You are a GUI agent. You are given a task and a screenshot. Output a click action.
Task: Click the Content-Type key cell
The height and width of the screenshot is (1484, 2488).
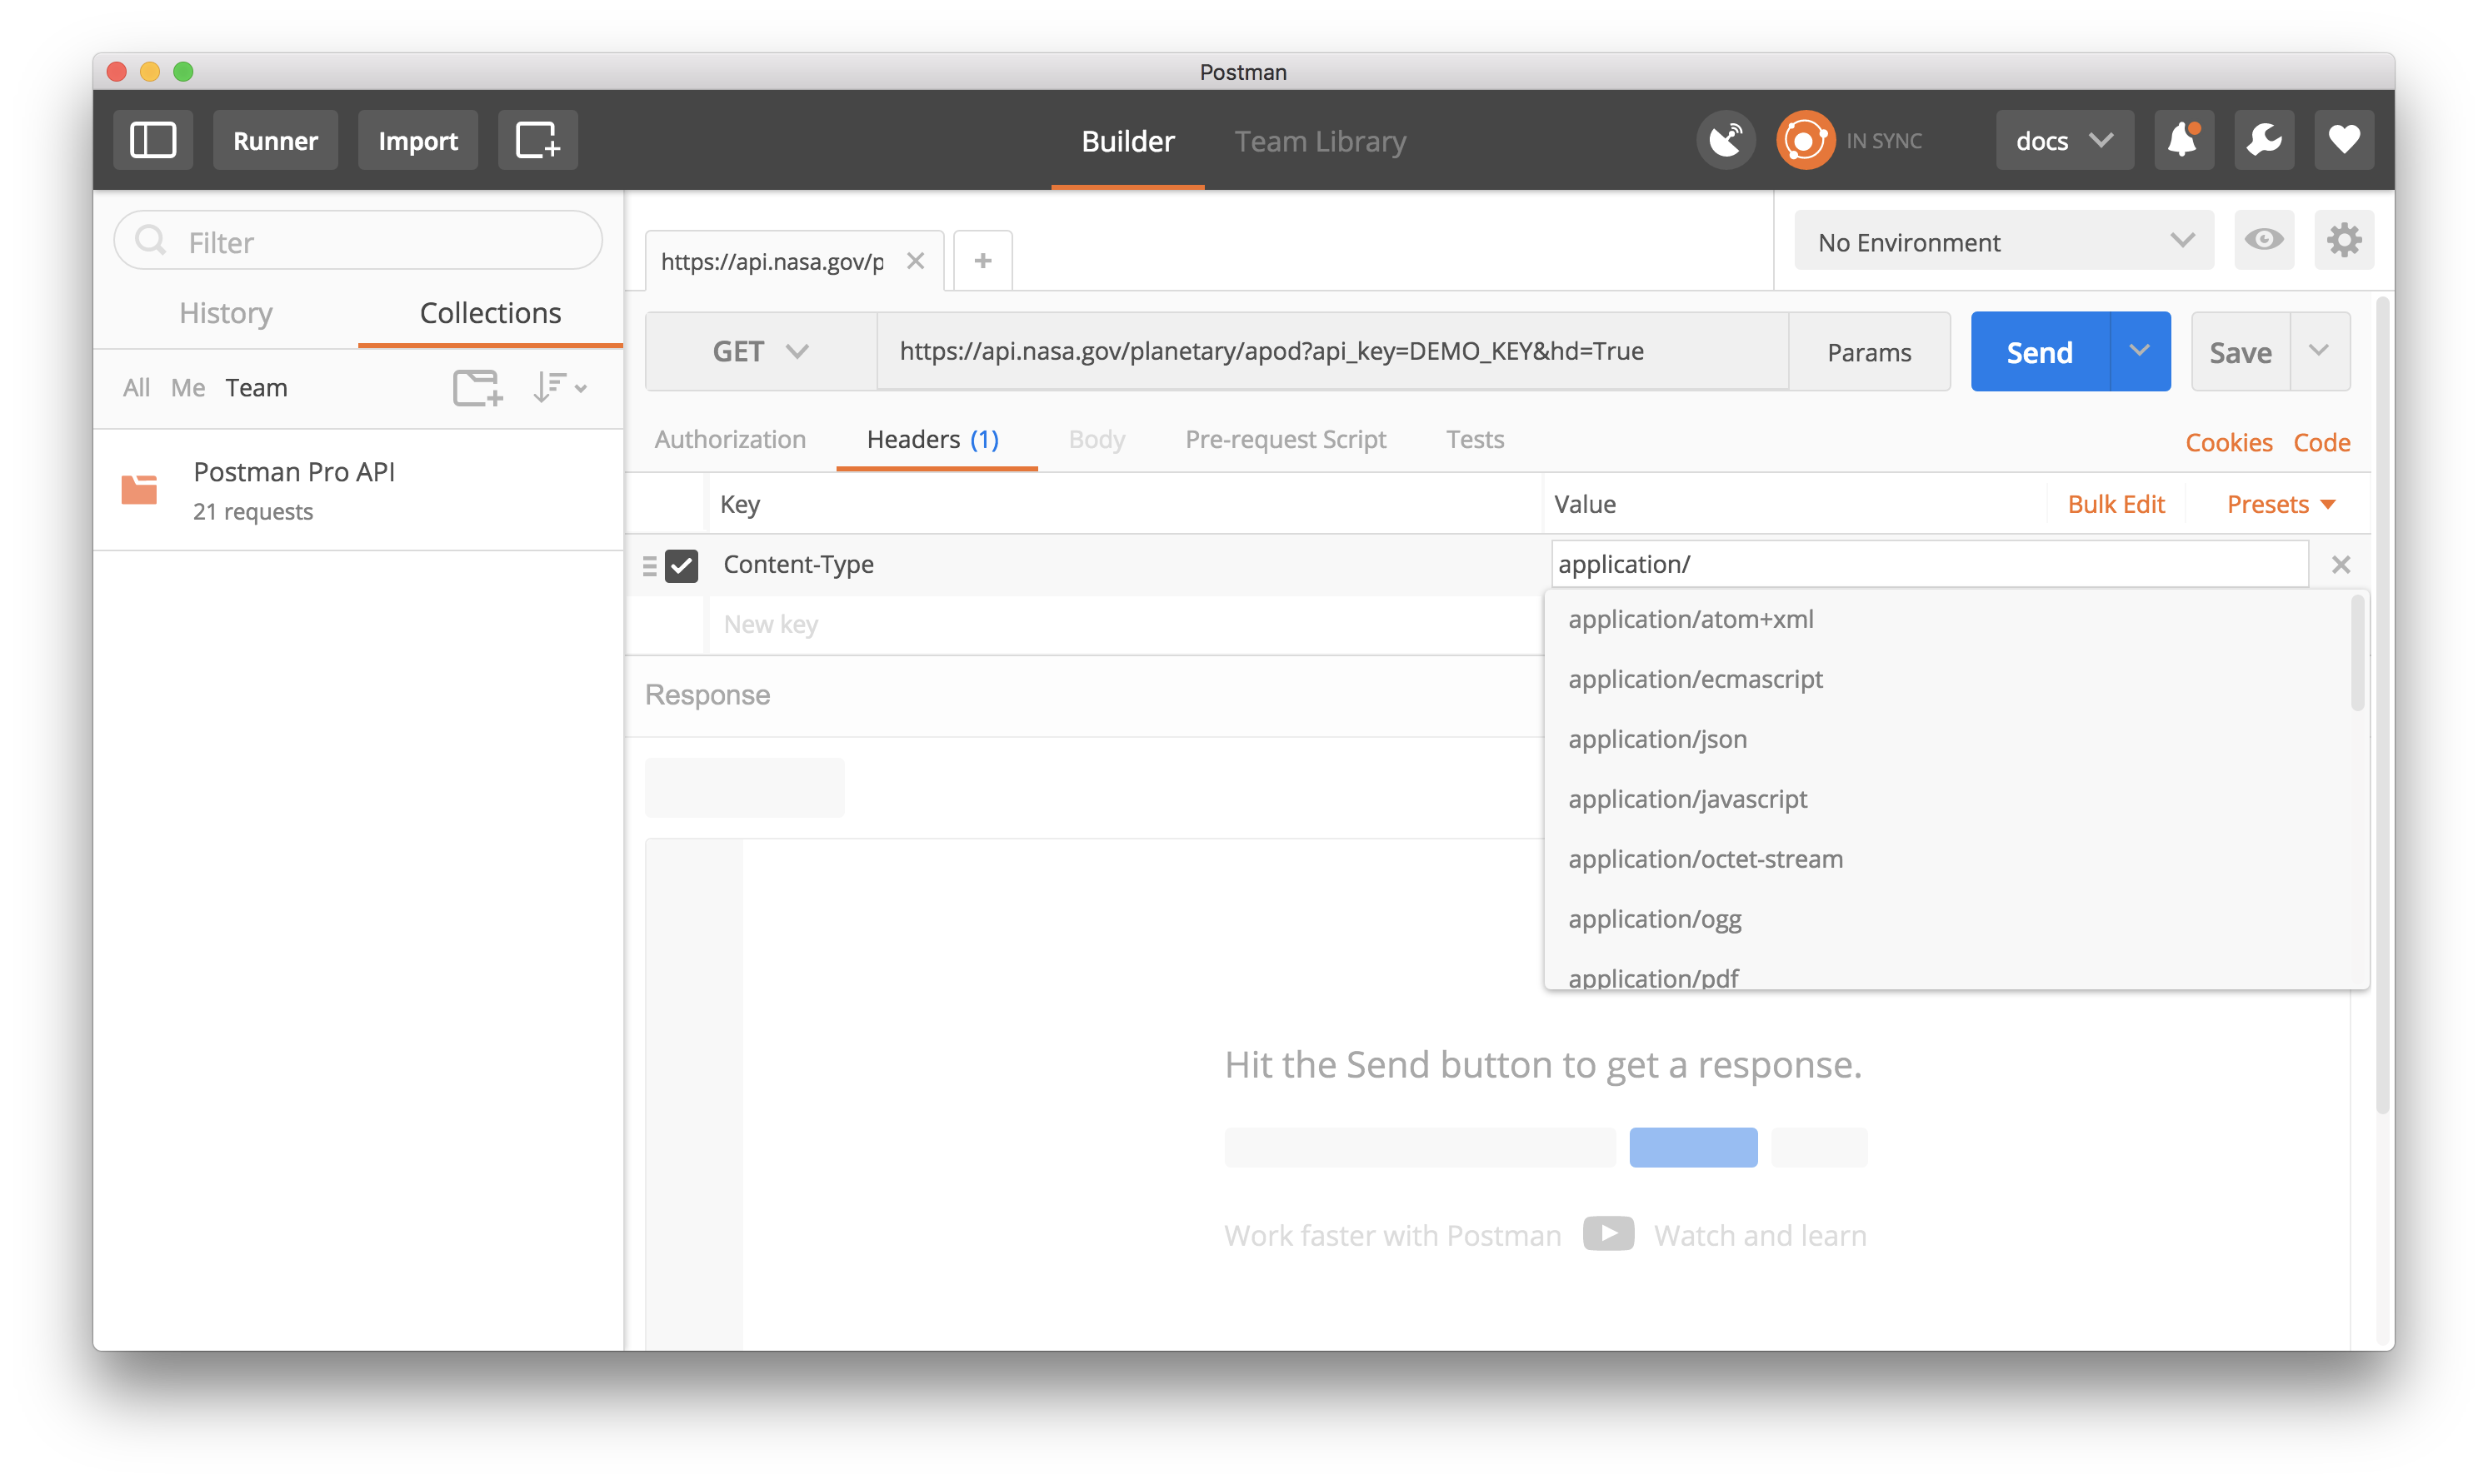coord(1126,564)
